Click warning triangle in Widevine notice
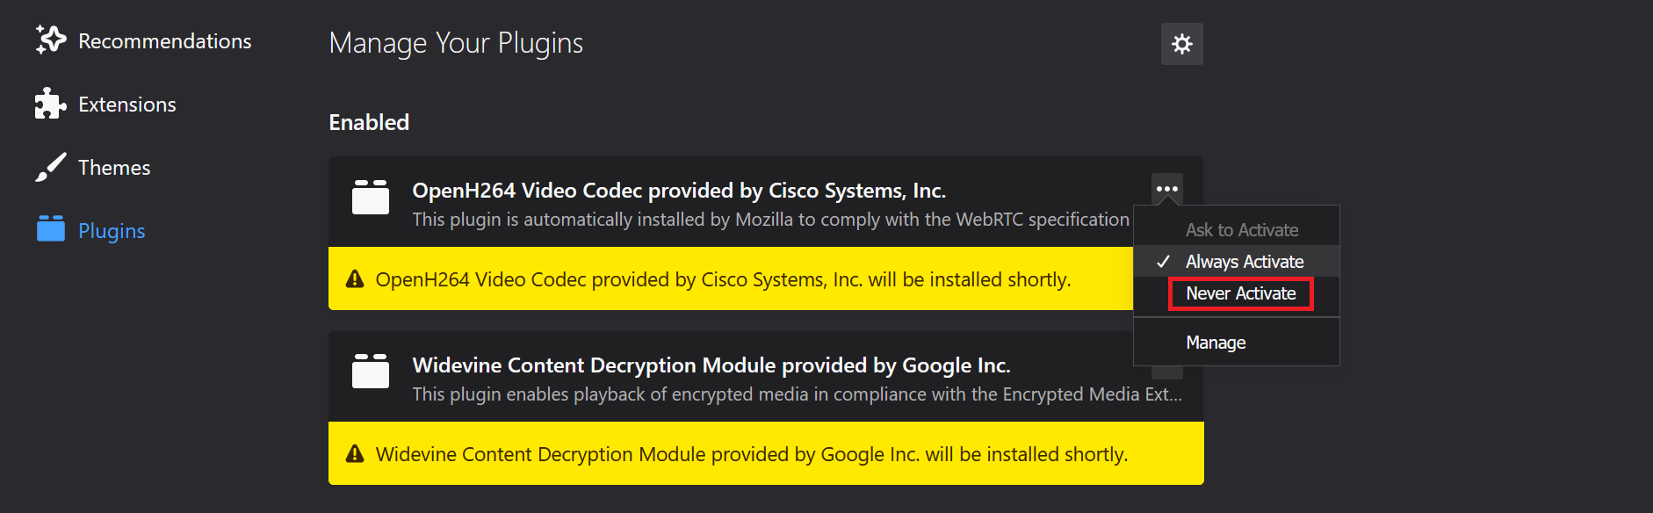Image resolution: width=1653 pixels, height=513 pixels. pyautogui.click(x=355, y=454)
